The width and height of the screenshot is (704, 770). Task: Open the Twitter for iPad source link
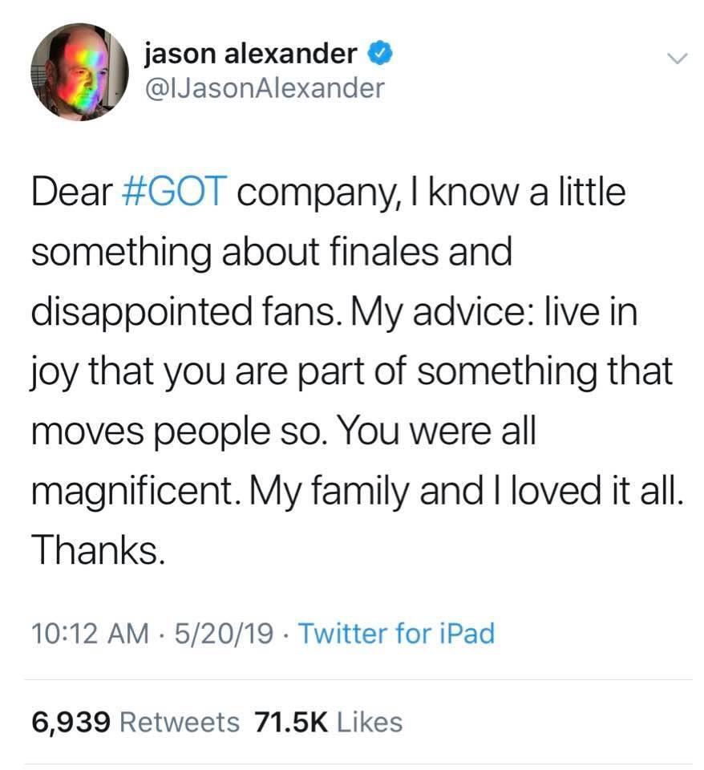coord(395,634)
